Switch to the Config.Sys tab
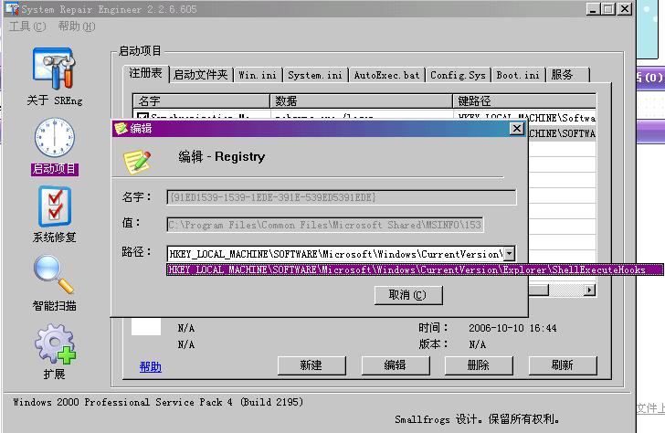The width and height of the screenshot is (665, 433). click(x=458, y=75)
